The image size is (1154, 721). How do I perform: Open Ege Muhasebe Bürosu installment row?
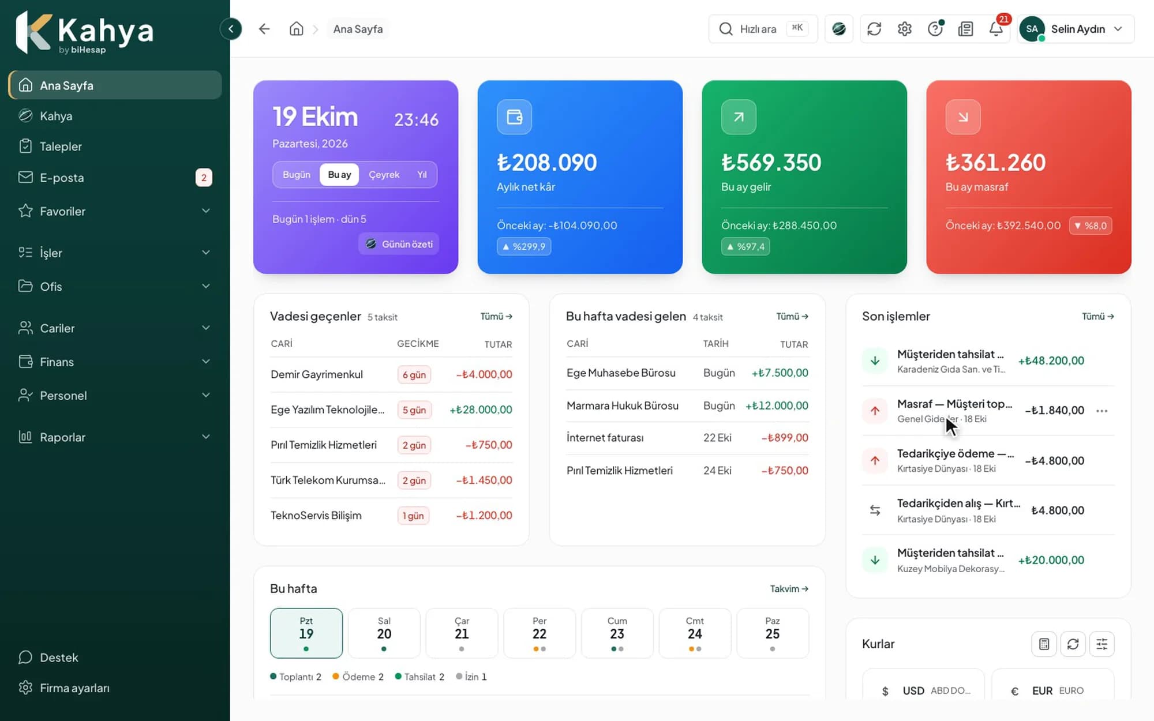(687, 373)
